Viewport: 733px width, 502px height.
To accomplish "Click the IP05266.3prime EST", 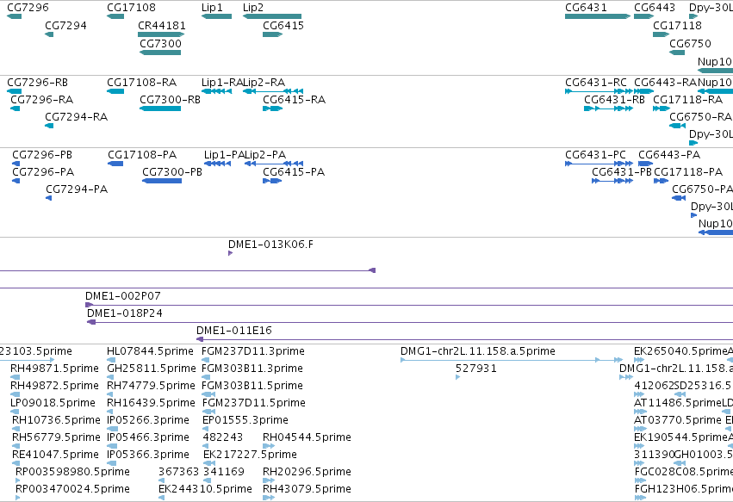I will pos(110,429).
